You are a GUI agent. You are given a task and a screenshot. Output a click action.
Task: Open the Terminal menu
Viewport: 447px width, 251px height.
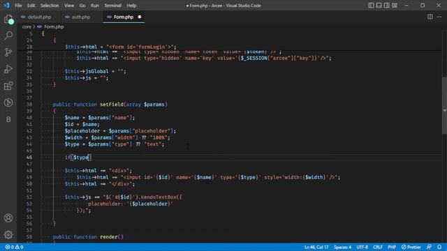[x=112, y=6]
